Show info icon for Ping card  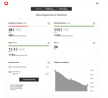pos(94,43)
